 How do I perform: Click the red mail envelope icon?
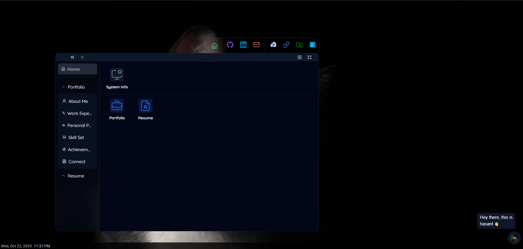pos(256,45)
